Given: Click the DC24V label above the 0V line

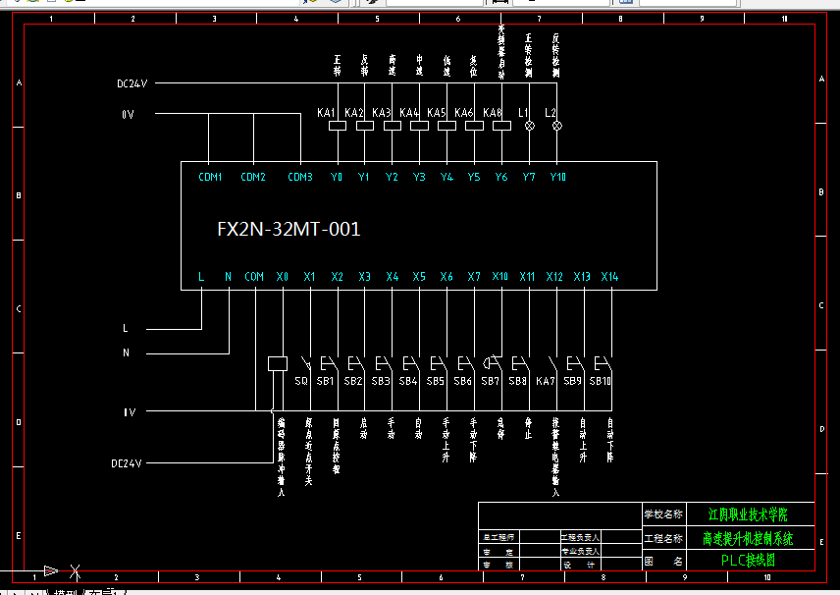Looking at the screenshot, I should point(131,83).
